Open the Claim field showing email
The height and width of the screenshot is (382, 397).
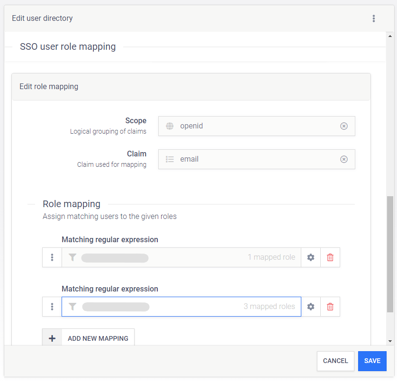coord(251,159)
